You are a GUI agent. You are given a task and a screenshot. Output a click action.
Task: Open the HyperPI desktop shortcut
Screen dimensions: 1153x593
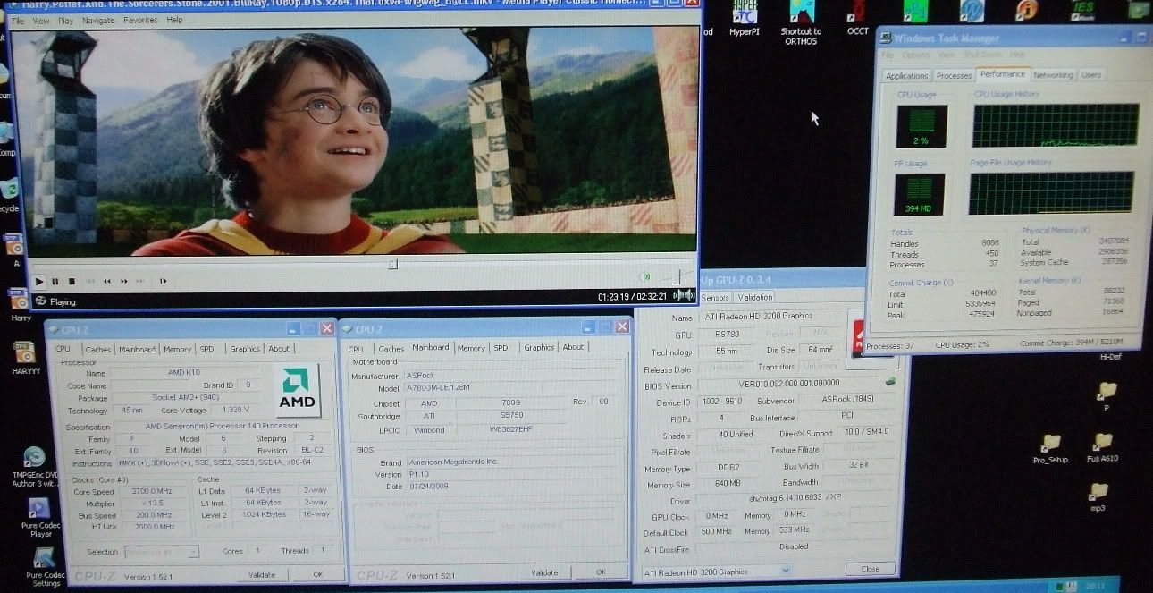[x=745, y=19]
